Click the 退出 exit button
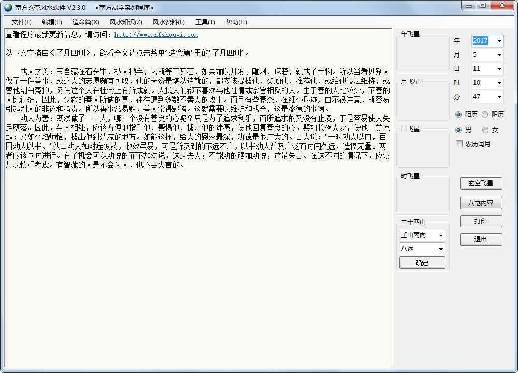This screenshot has width=518, height=373. tap(481, 239)
